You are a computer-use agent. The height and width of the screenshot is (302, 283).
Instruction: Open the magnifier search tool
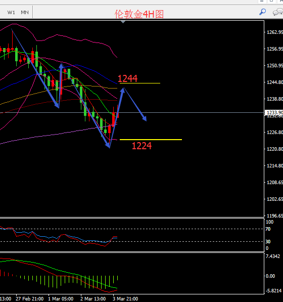point(262,12)
